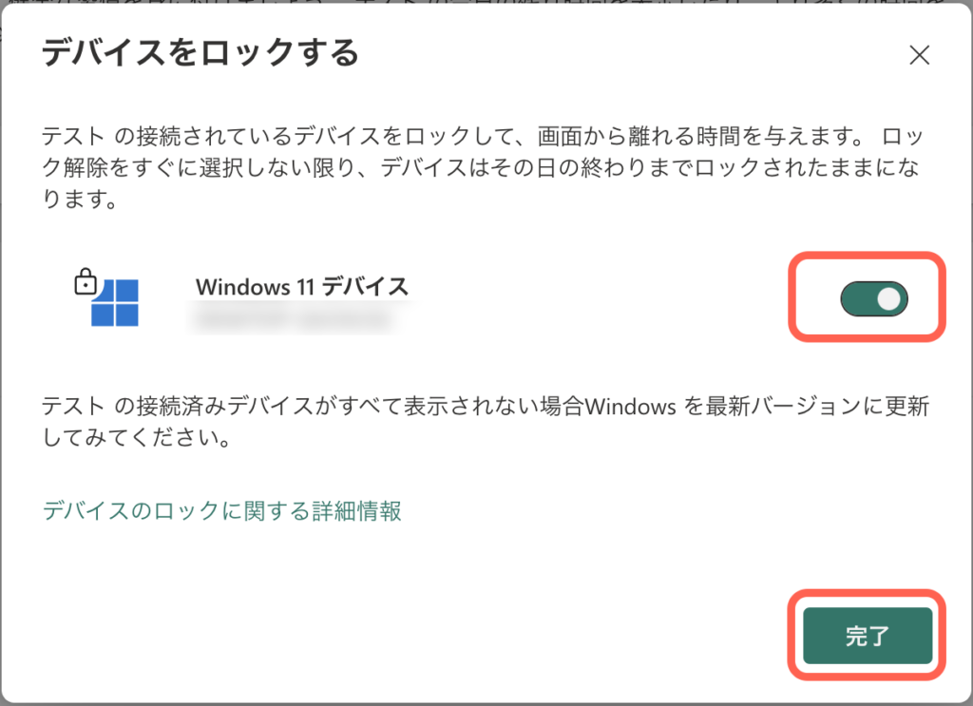Click the last line ります。 of the description

click(80, 200)
